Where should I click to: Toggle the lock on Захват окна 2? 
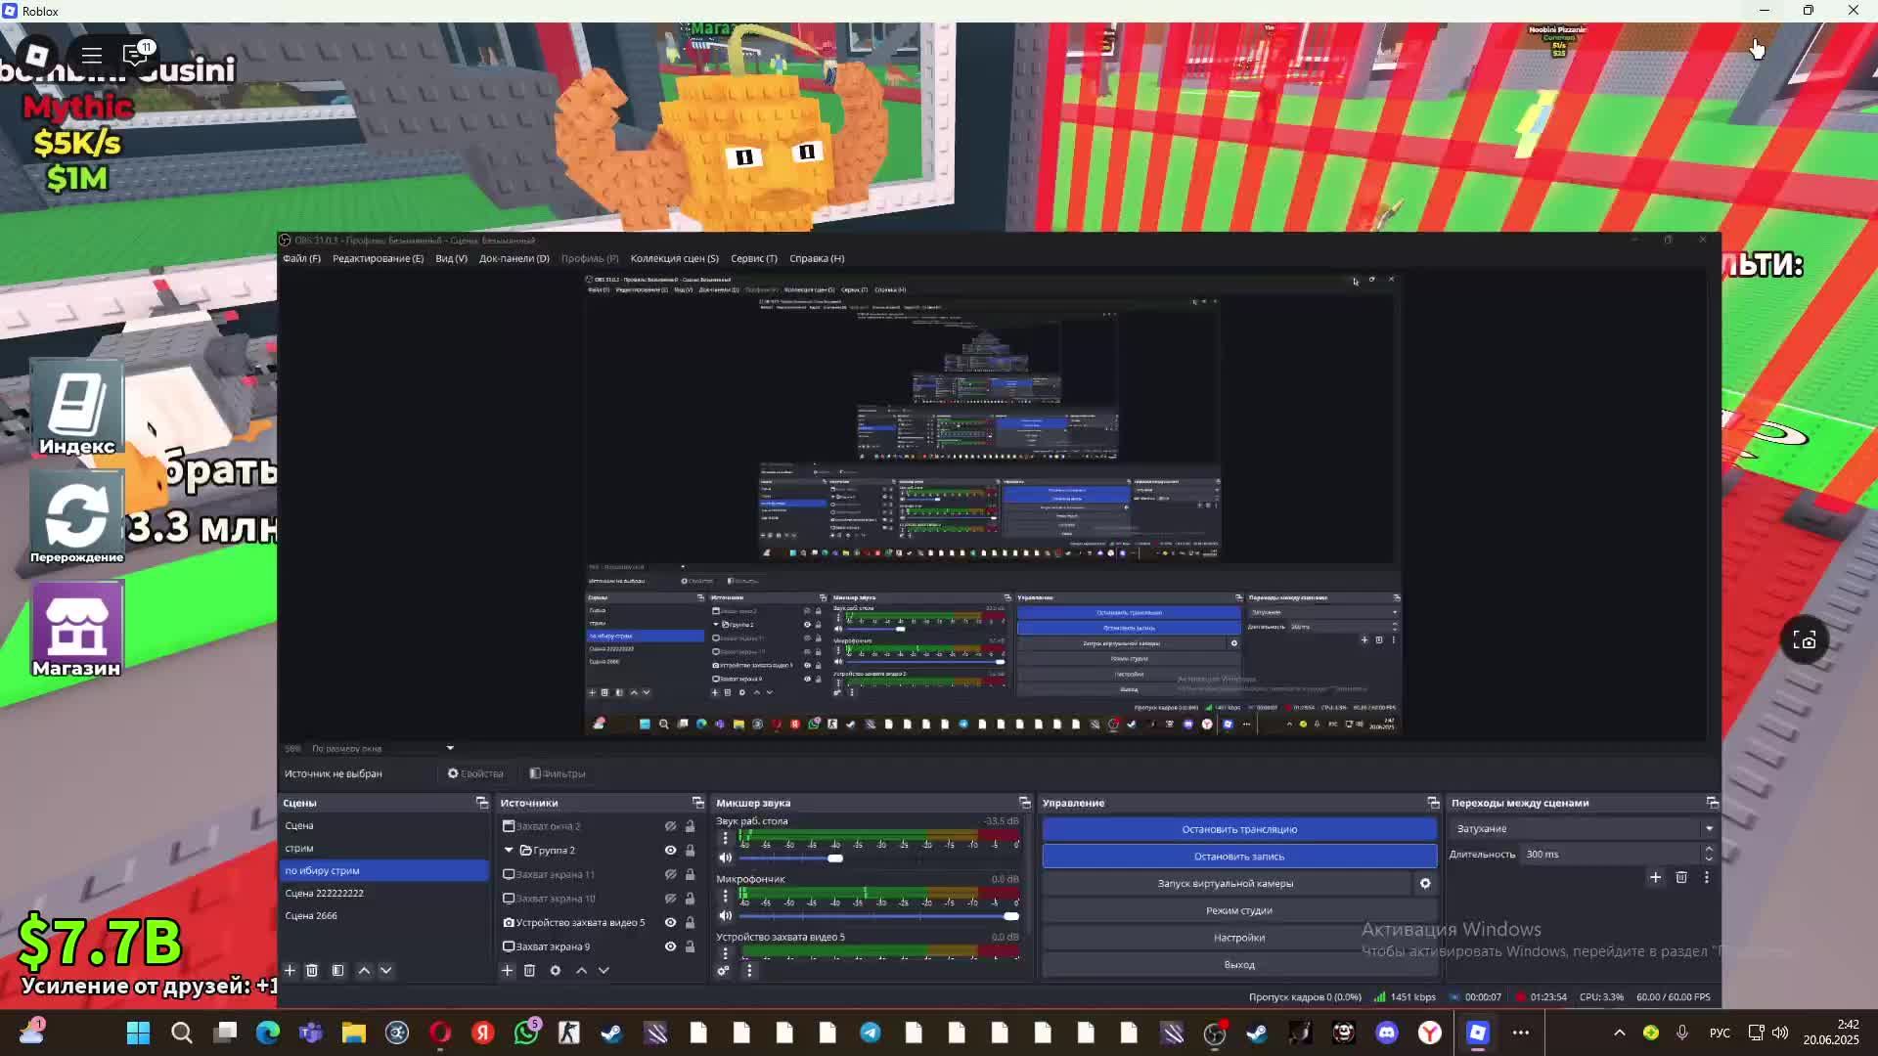pos(690,826)
